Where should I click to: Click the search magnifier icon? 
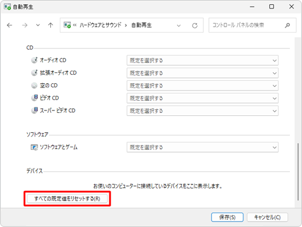[x=288, y=25]
